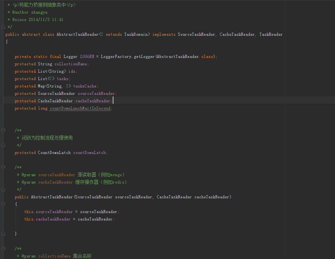This screenshot has width=335, height=259.
Task: Click the collectionName field declaration
Action: [71, 64]
